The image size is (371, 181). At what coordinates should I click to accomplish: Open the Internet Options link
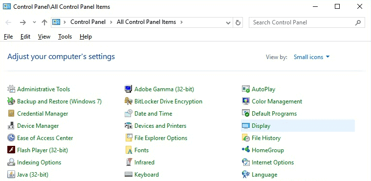pyautogui.click(x=273, y=162)
